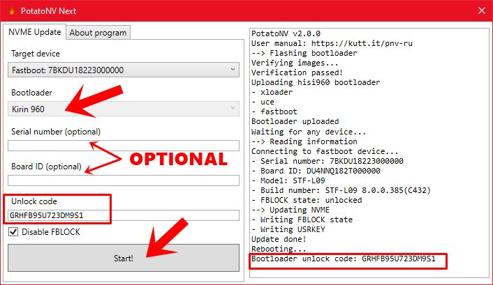Click the 'Unlock code' label
493x285 pixels.
(34, 201)
